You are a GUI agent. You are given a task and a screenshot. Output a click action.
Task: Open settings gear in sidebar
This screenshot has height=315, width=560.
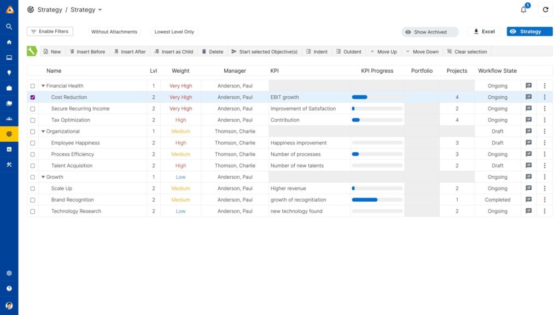click(x=9, y=273)
